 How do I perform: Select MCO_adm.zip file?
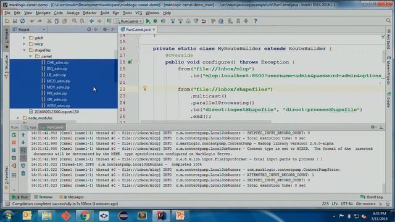point(58,81)
